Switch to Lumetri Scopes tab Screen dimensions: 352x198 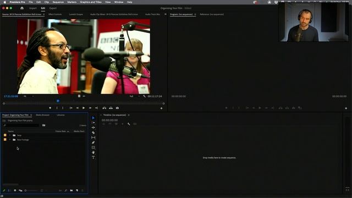click(x=76, y=14)
